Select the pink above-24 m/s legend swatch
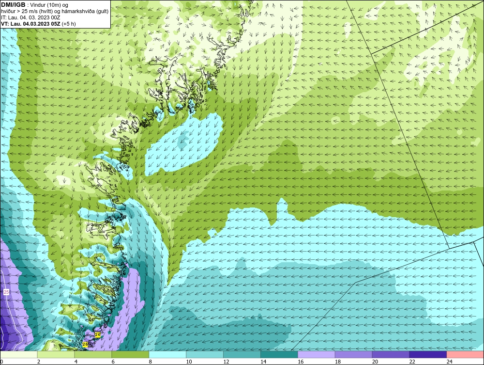This screenshot has width=484, height=365. tap(466, 354)
